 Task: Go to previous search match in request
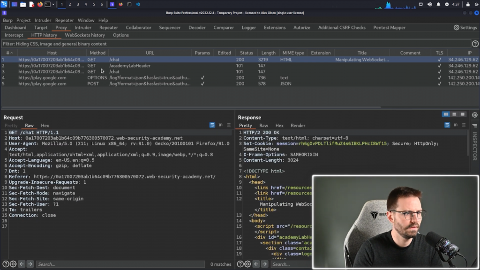[x=22, y=264]
